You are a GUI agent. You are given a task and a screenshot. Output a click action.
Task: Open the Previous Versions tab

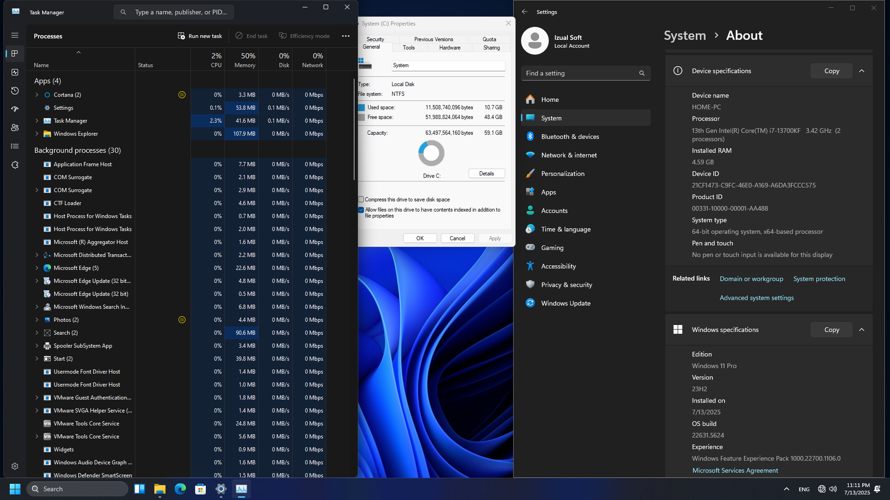pyautogui.click(x=433, y=39)
